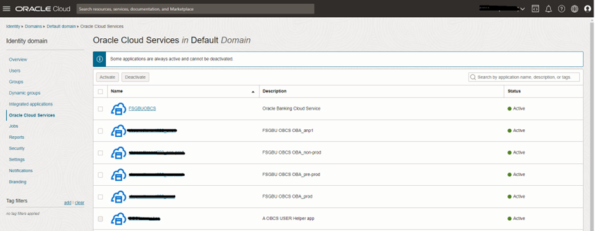Click the add tag filter link

click(x=68, y=202)
